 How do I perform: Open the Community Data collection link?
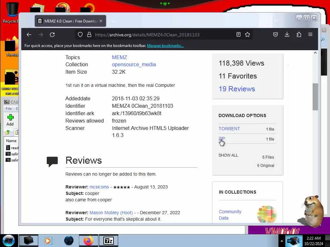[x=230, y=215]
